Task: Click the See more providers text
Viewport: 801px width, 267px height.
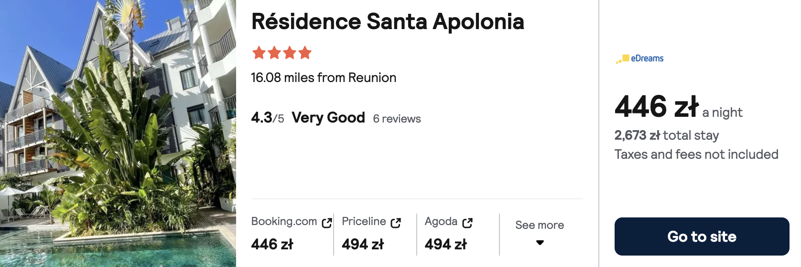Action: [x=540, y=225]
